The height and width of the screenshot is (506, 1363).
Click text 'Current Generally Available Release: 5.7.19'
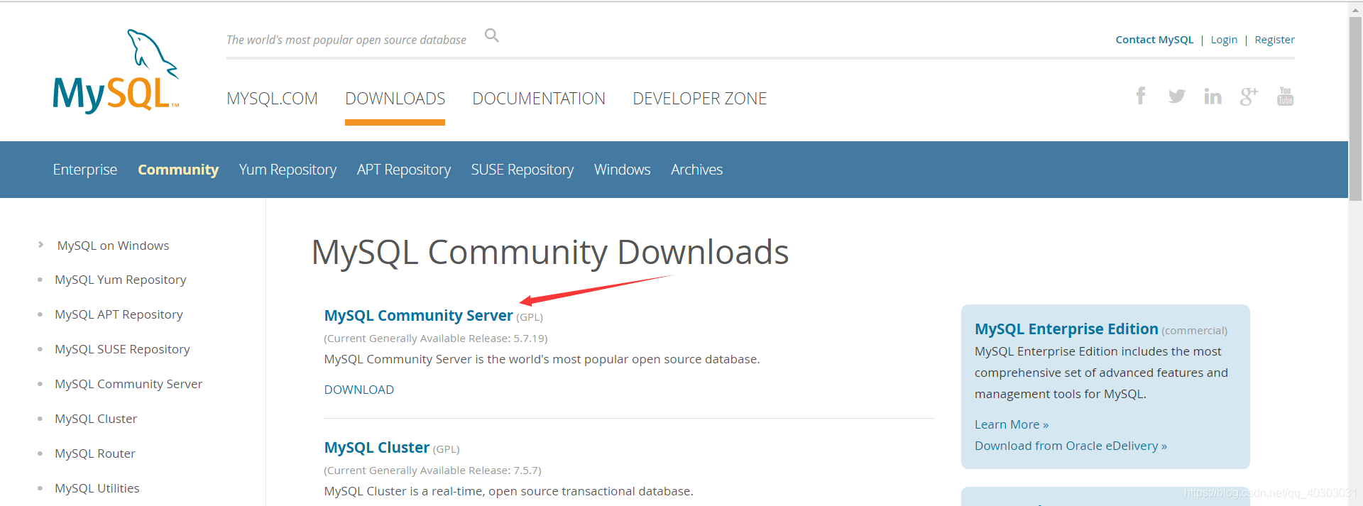point(436,339)
